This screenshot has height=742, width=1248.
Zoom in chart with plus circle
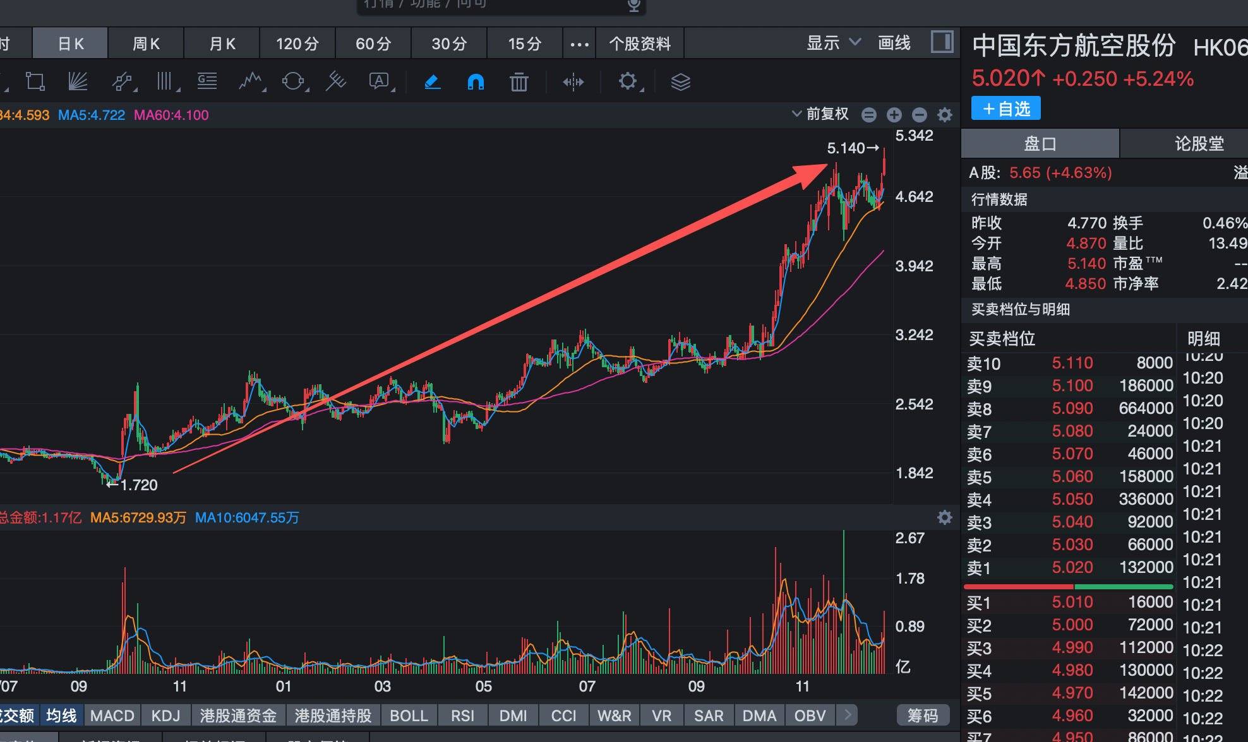[x=894, y=115]
